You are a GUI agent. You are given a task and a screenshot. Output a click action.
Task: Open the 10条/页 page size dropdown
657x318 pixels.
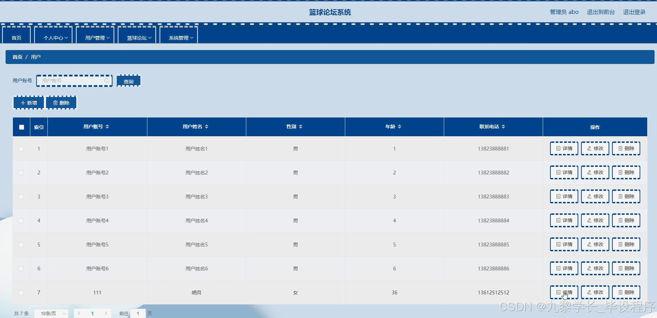click(52, 313)
